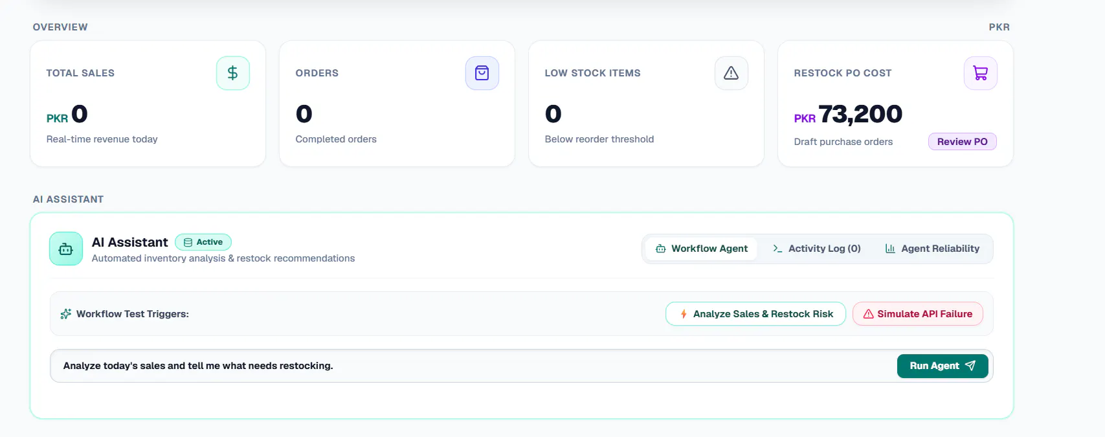Click the shopping cart icon on Restock PO Cost
The height and width of the screenshot is (437, 1105).
pos(981,73)
